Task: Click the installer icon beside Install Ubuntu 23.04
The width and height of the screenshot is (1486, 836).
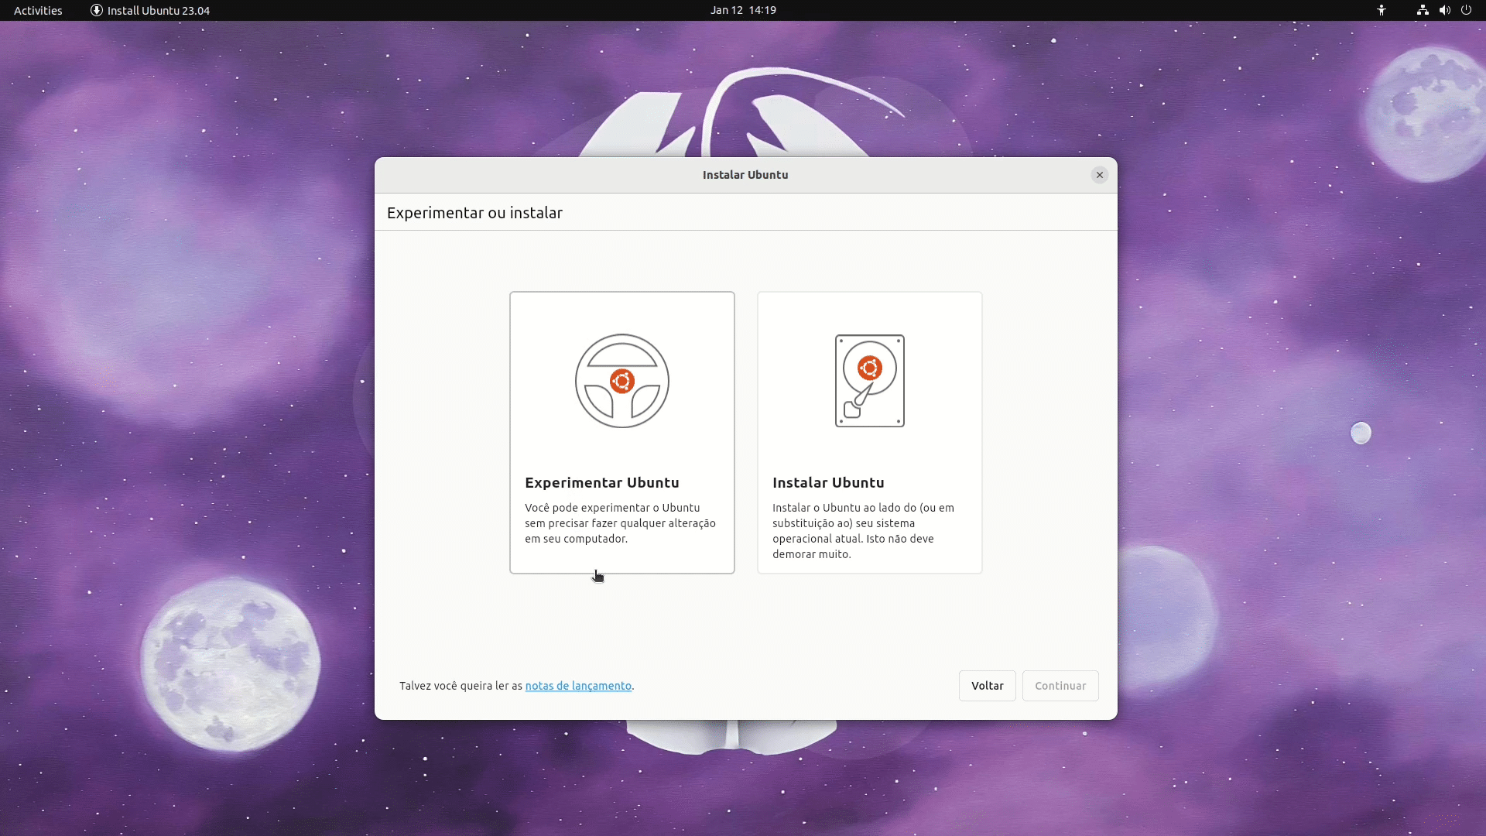Action: click(x=97, y=10)
